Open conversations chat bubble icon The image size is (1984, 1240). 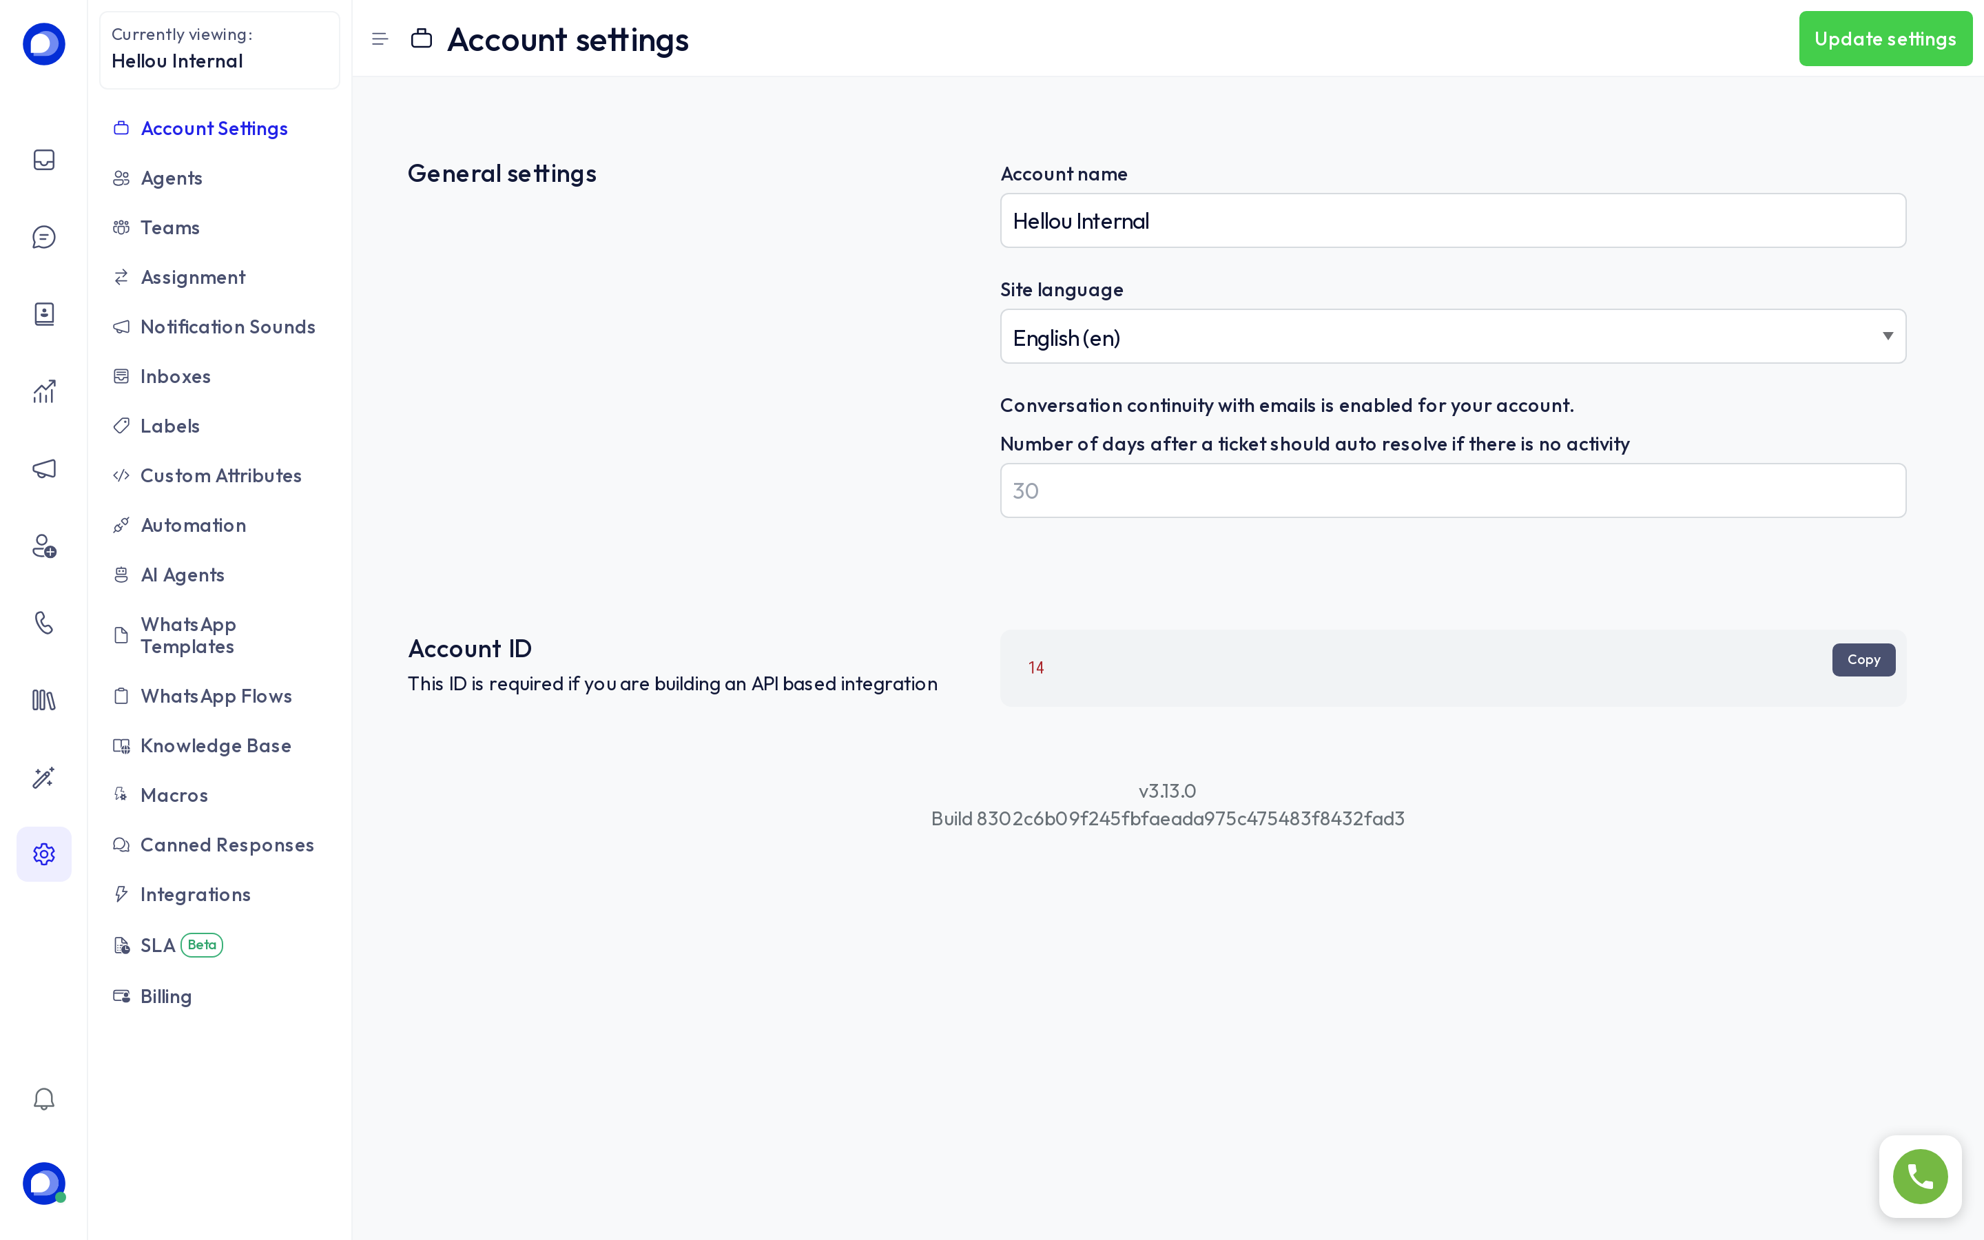pyautogui.click(x=43, y=237)
